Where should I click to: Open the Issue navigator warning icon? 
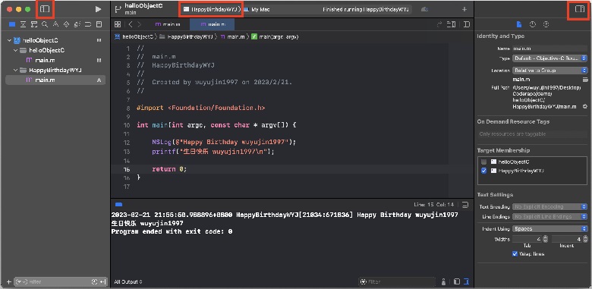(x=55, y=24)
